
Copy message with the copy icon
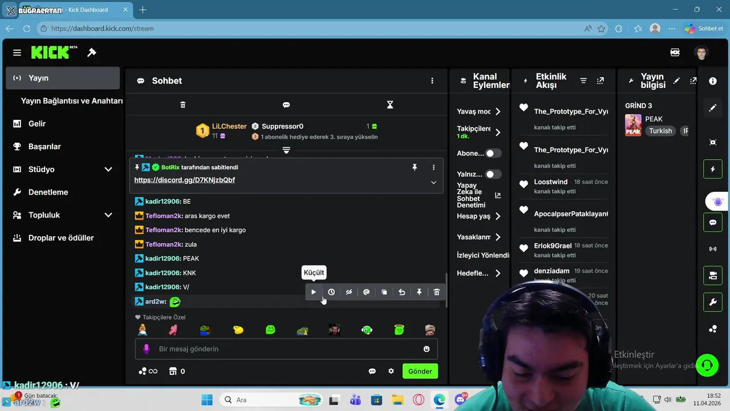384,292
